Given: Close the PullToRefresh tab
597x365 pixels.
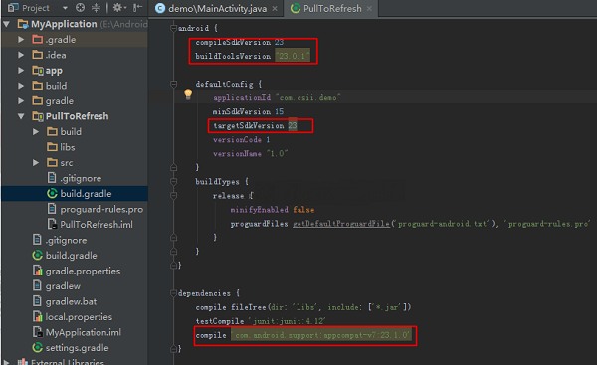Looking at the screenshot, I should point(369,8).
